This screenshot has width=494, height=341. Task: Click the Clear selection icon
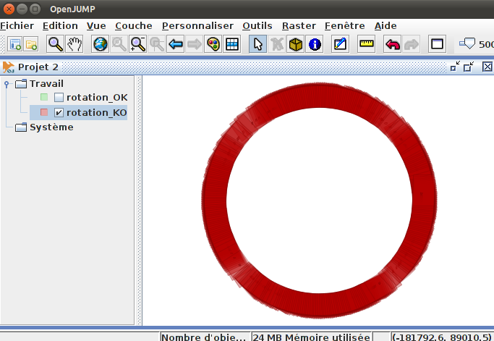click(277, 44)
